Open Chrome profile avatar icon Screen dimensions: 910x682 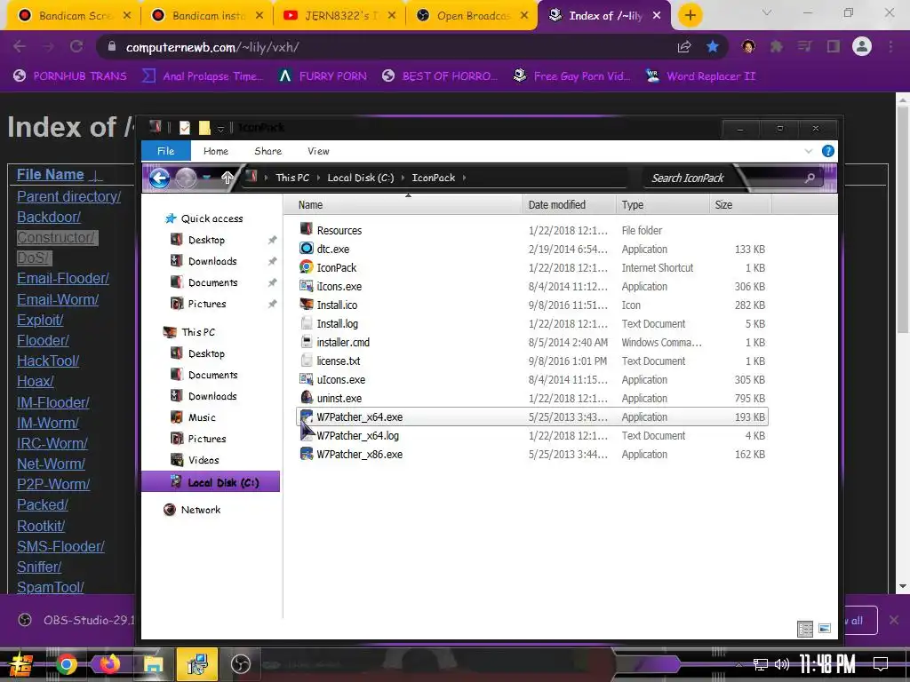(862, 46)
